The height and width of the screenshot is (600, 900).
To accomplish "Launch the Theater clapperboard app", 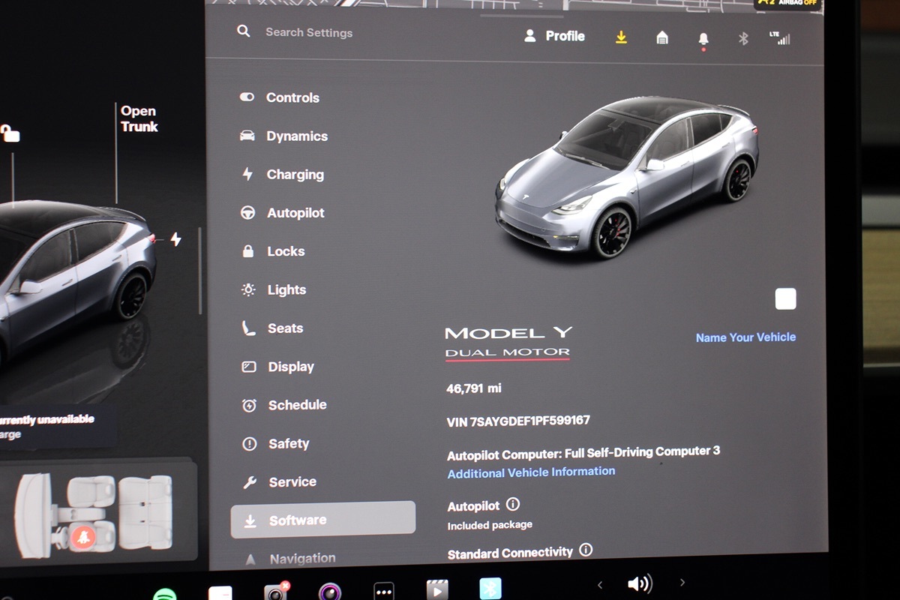I will coord(437,589).
